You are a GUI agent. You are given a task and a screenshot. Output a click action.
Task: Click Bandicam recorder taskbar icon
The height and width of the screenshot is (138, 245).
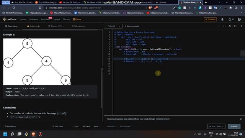point(40,134)
